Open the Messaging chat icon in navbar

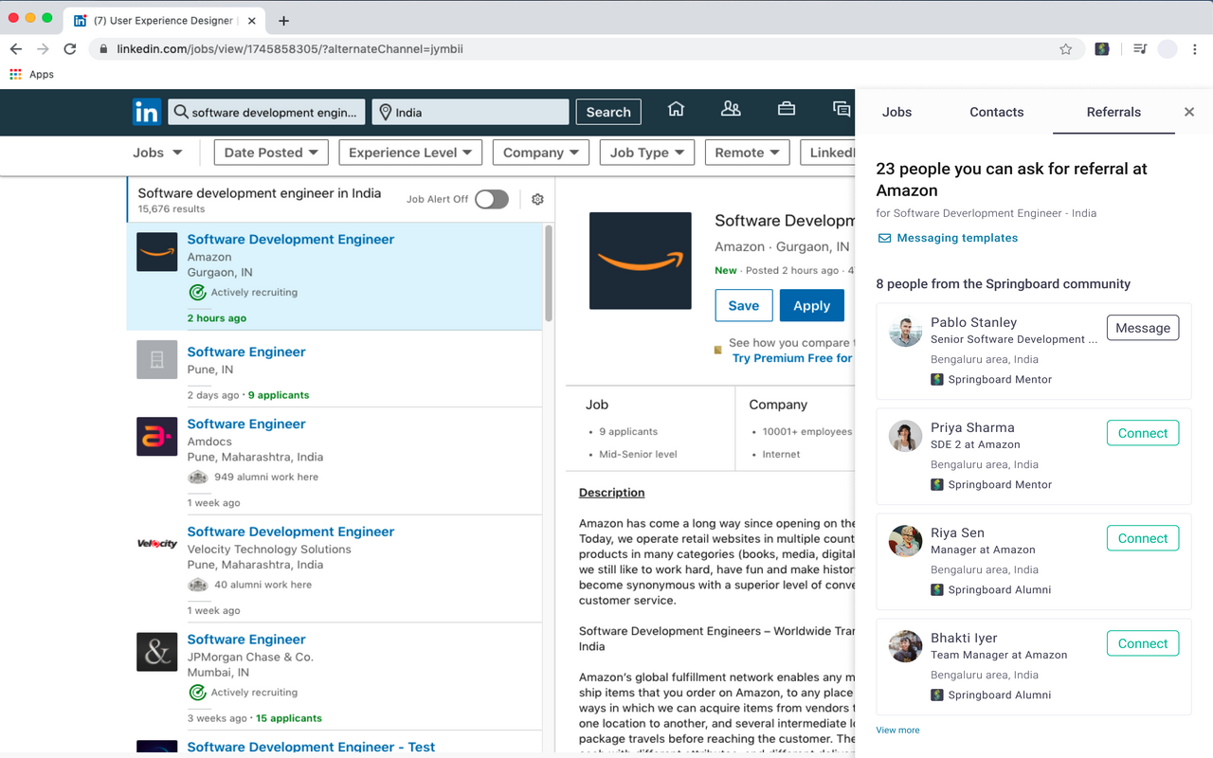pos(841,109)
